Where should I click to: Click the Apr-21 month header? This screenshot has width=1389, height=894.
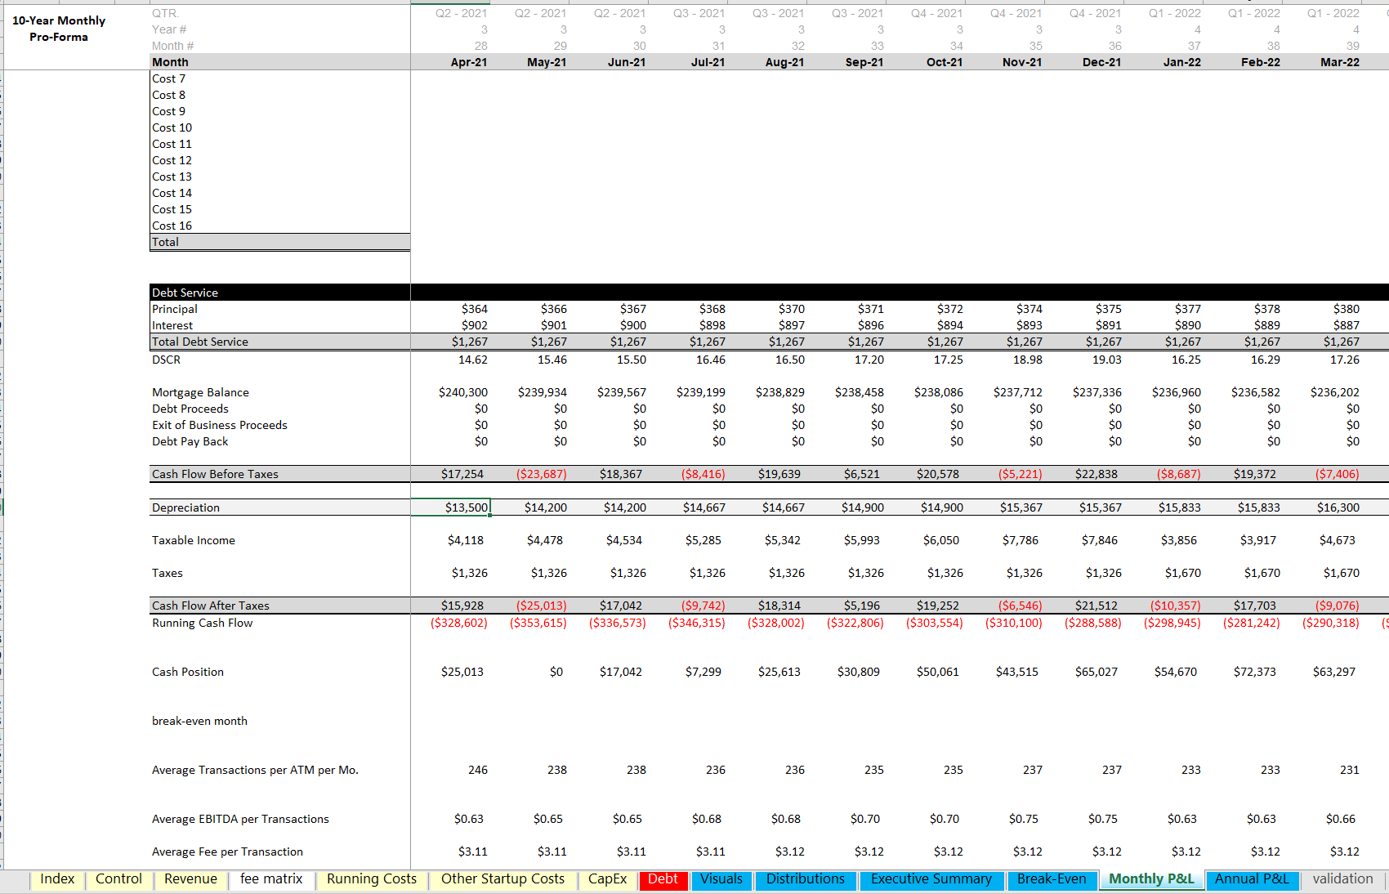(x=469, y=62)
